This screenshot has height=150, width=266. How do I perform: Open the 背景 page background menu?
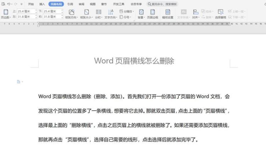(141, 14)
